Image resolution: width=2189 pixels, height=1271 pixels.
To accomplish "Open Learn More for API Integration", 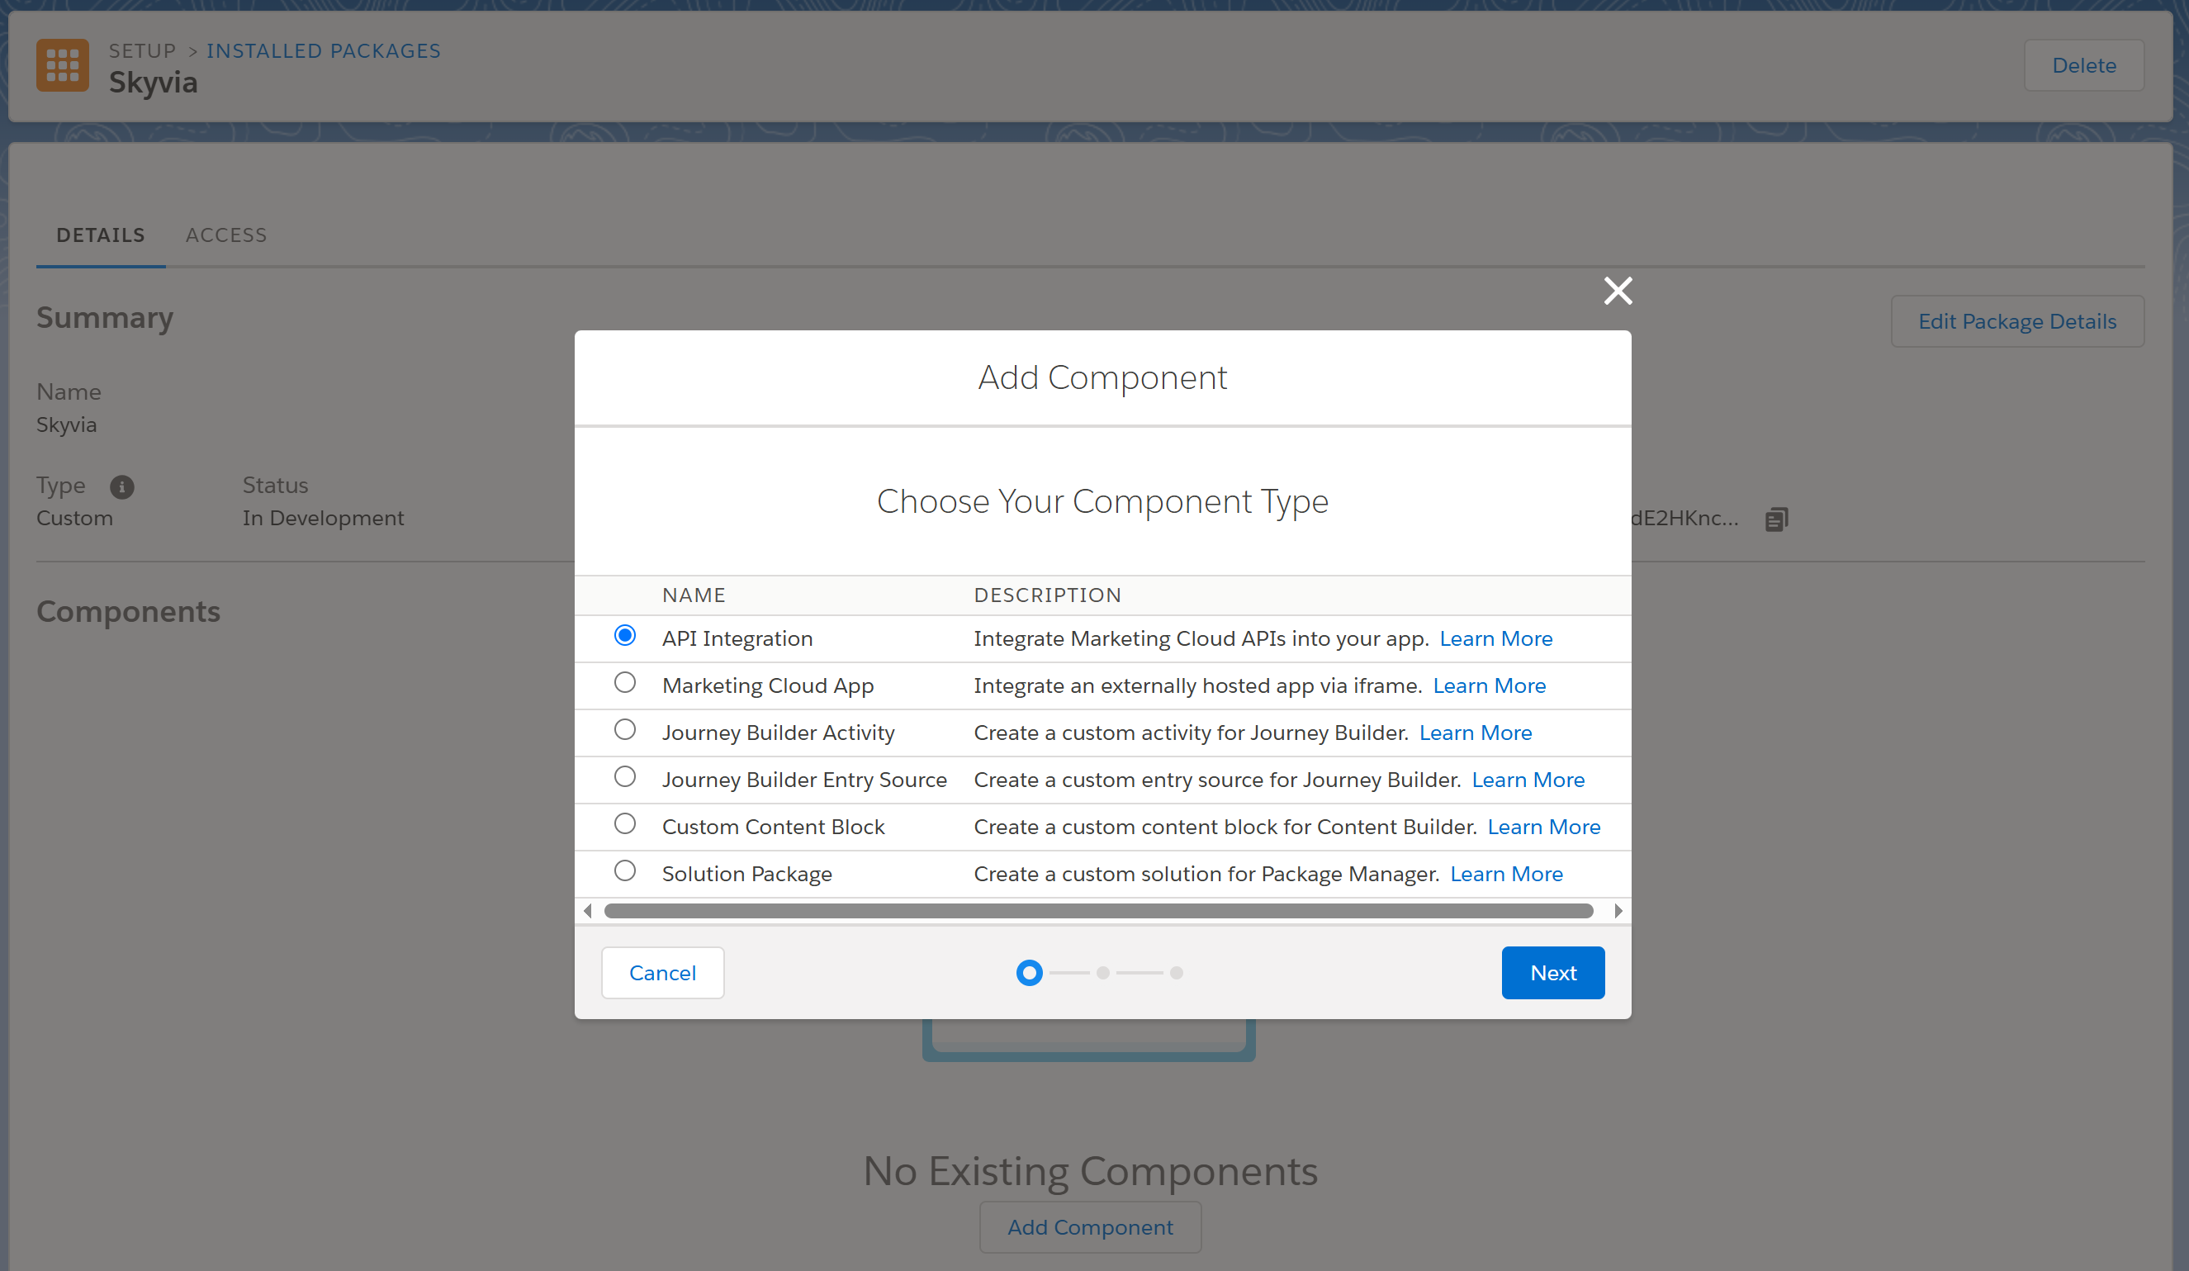I will click(1496, 638).
